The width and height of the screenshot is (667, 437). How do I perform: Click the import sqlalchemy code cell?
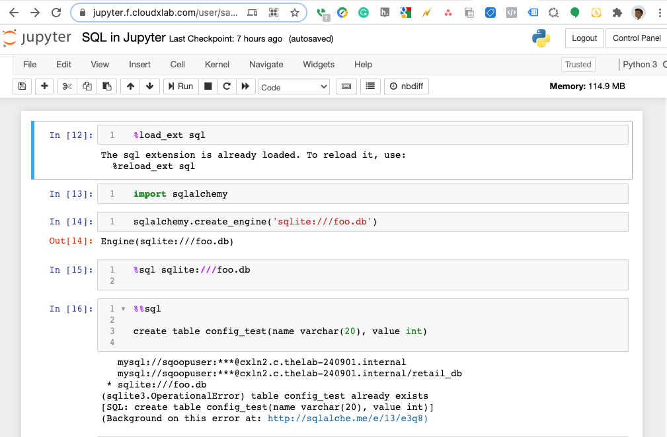tap(362, 193)
